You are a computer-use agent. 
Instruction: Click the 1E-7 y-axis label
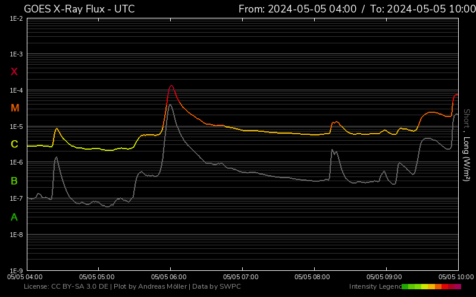(x=17, y=198)
